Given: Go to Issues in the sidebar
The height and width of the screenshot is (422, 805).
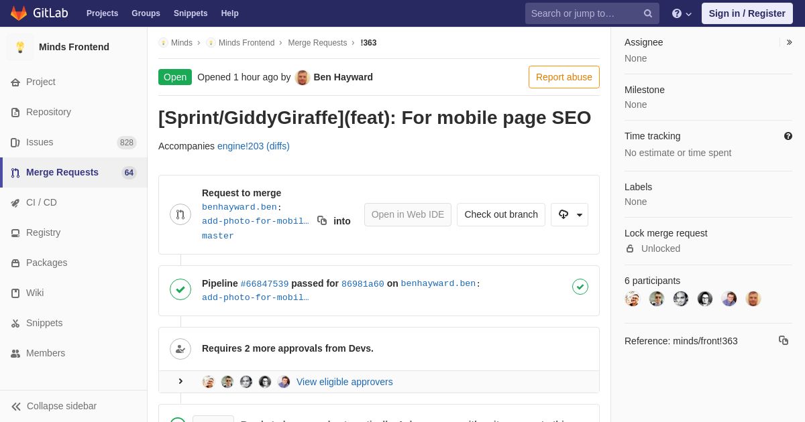Looking at the screenshot, I should point(40,142).
